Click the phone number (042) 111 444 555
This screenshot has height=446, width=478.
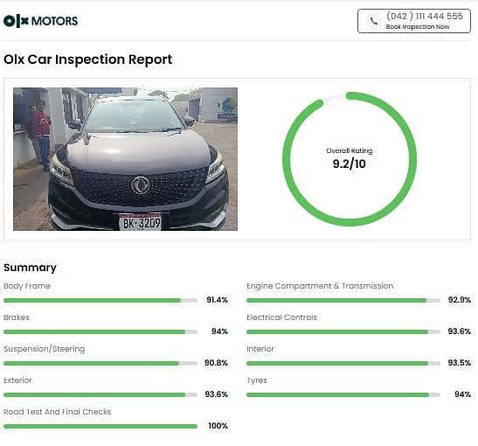(x=425, y=16)
